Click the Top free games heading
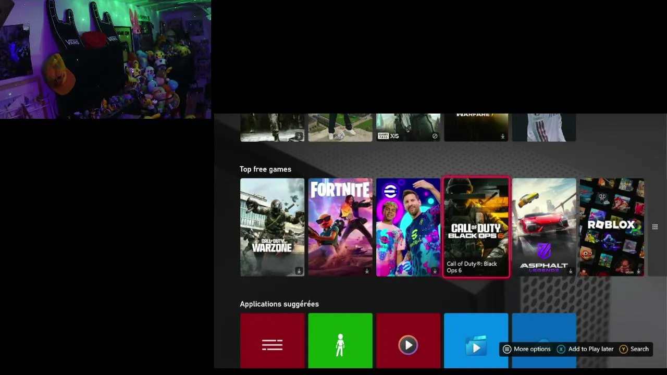 pos(265,169)
